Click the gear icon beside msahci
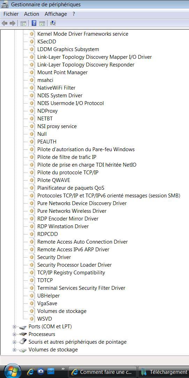Image resolution: width=189 pixels, height=378 pixels. (32, 80)
